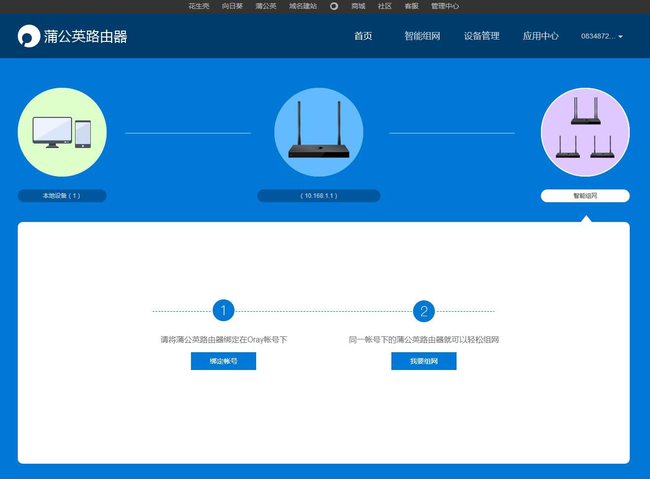Click the local devices monitor icon circle
Screen dimensions: 650x479
[x=62, y=132]
